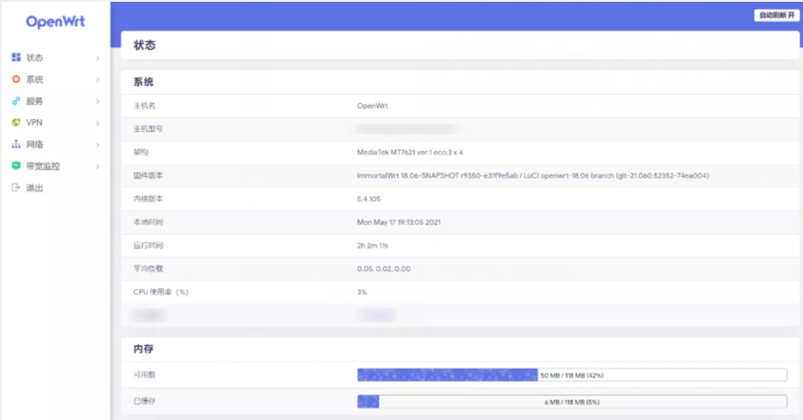The height and width of the screenshot is (420, 803).
Task: Click the VPN globe icon in the sidebar
Action: pyautogui.click(x=16, y=122)
